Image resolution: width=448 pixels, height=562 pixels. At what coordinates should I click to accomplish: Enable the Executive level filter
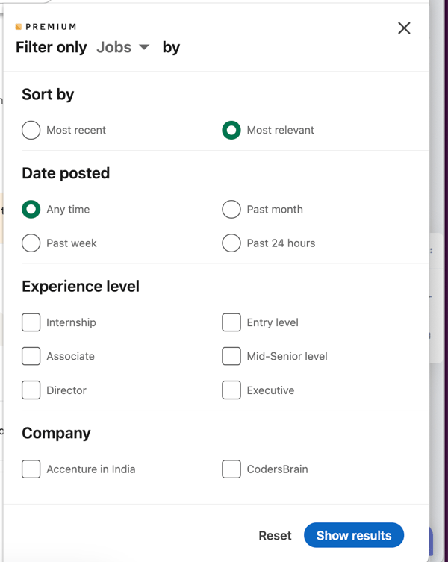point(231,390)
